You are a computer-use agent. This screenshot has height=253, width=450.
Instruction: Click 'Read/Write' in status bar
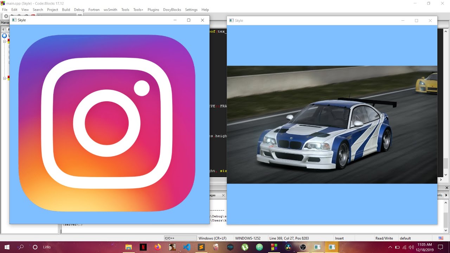pyautogui.click(x=384, y=238)
